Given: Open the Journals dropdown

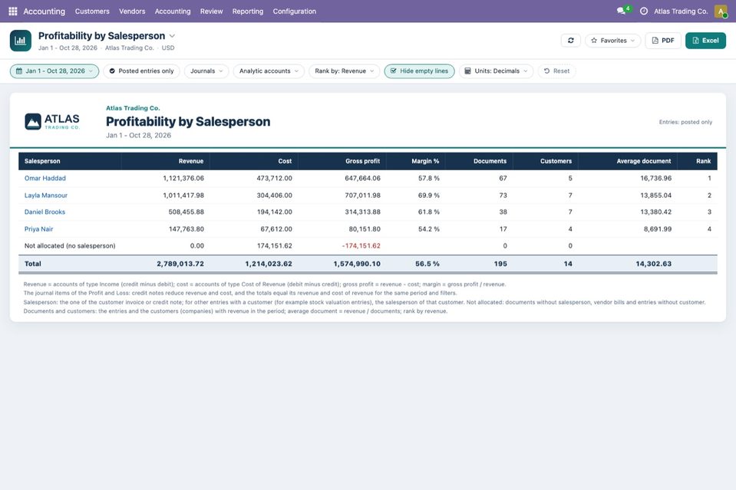Looking at the screenshot, I should 206,71.
